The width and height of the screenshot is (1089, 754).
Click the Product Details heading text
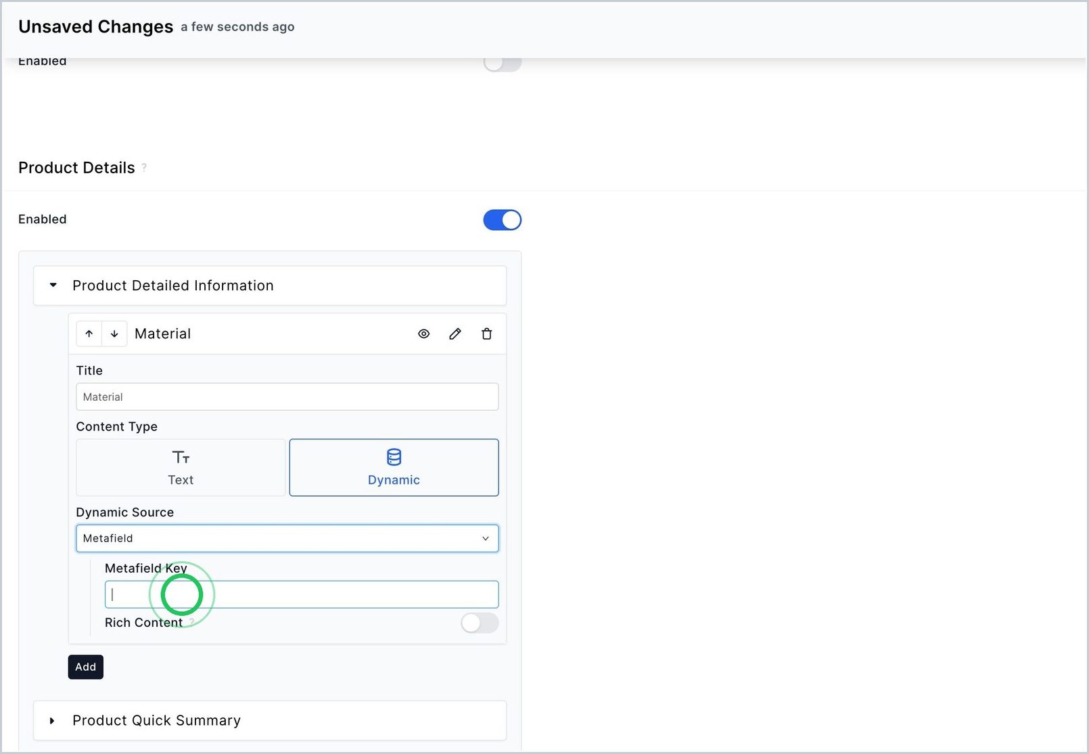point(77,168)
